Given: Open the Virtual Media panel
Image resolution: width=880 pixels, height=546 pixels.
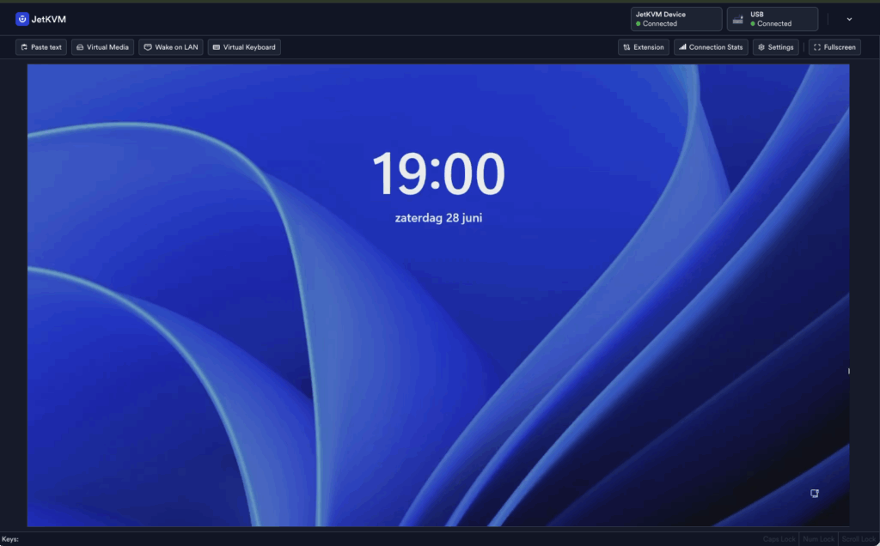Looking at the screenshot, I should [102, 47].
